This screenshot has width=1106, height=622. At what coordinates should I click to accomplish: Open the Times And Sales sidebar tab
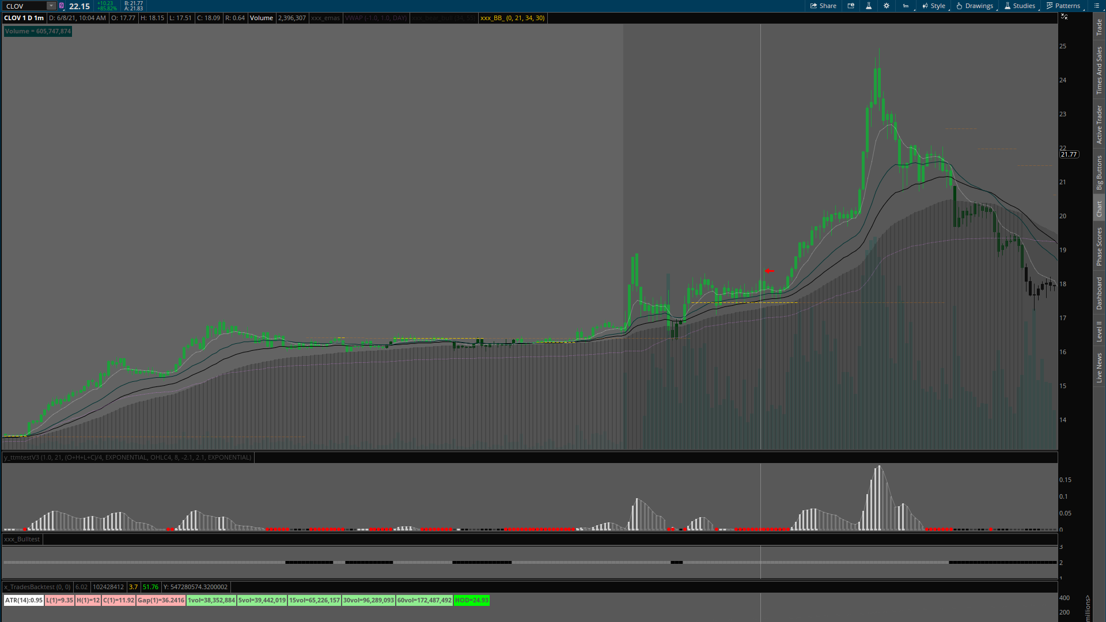pyautogui.click(x=1099, y=70)
